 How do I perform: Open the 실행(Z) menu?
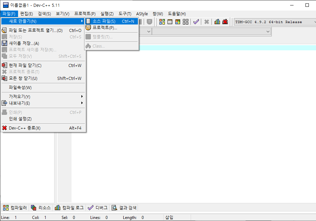[x=107, y=14]
